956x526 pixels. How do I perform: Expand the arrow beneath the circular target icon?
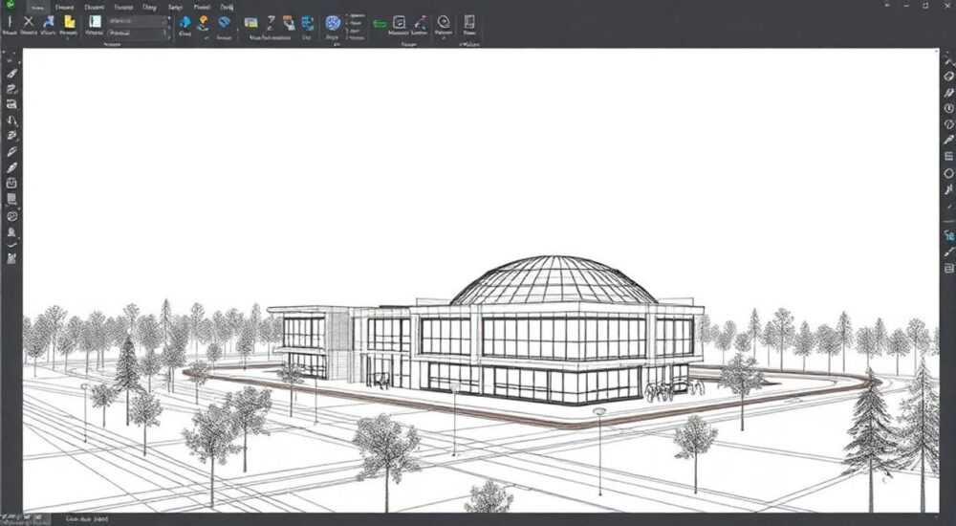coord(444,38)
